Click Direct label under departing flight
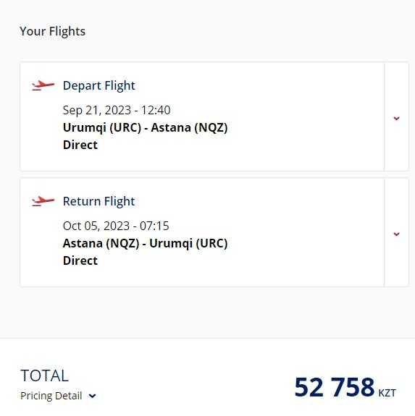 click(80, 145)
